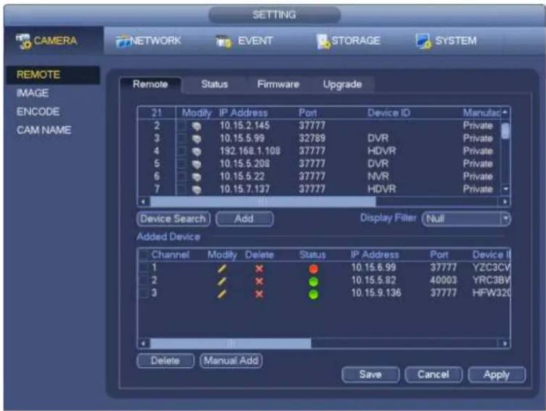Click modify icon for device 10.15.5.99
This screenshot has height=411, width=546.
pos(196,139)
